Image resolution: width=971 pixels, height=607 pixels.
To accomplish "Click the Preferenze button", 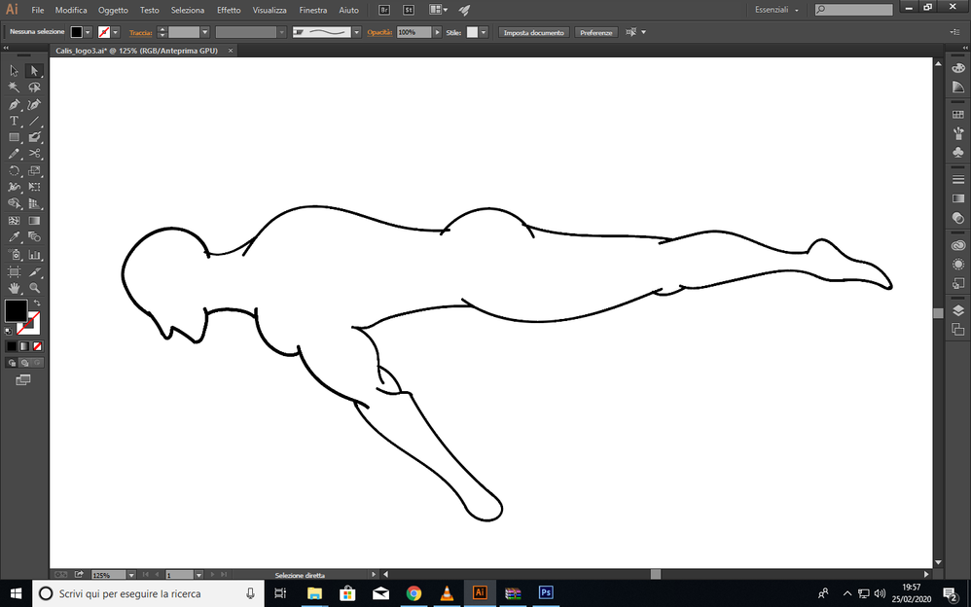I will [595, 32].
